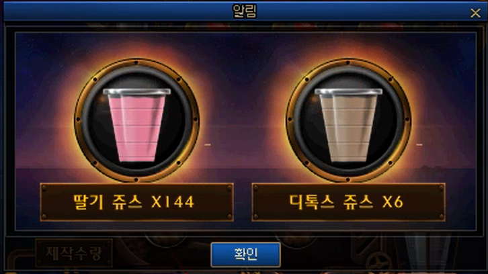
Task: Click the small dash beside strawberry juice porthole
Action: (208, 144)
